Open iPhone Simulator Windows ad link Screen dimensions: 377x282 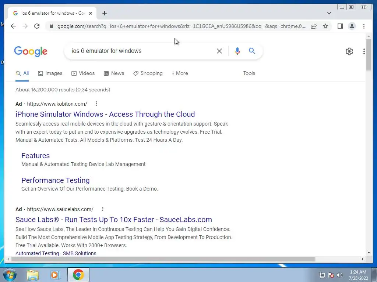coord(105,114)
